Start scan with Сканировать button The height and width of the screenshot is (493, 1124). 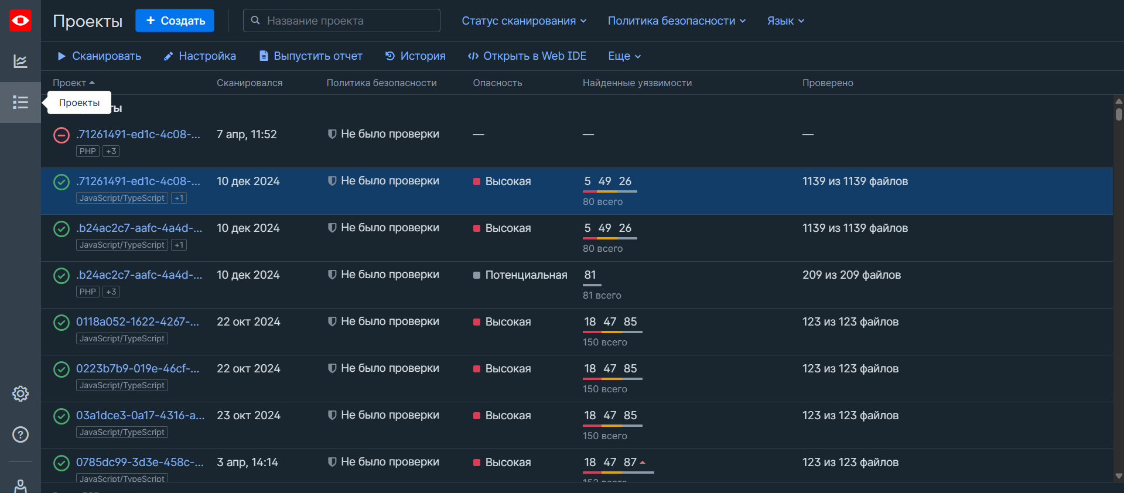tap(99, 56)
